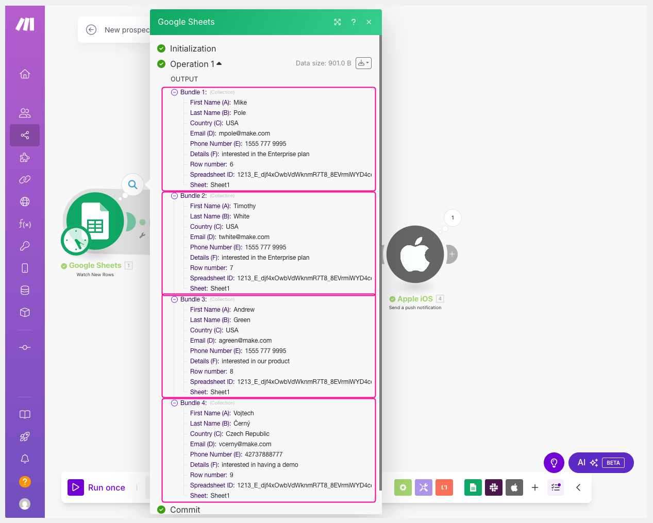Open the Apple iOS operation bubble showing 1

[x=453, y=218]
